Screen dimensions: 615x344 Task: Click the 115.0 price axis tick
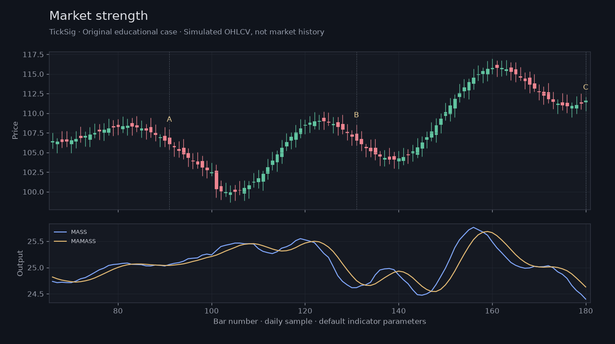point(33,74)
